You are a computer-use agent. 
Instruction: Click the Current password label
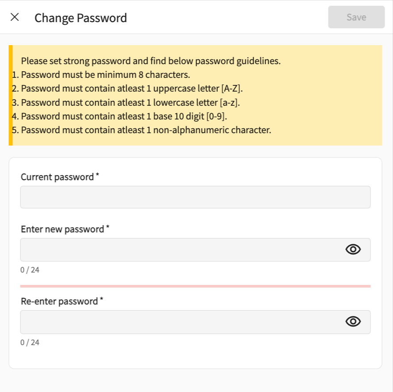pos(58,177)
